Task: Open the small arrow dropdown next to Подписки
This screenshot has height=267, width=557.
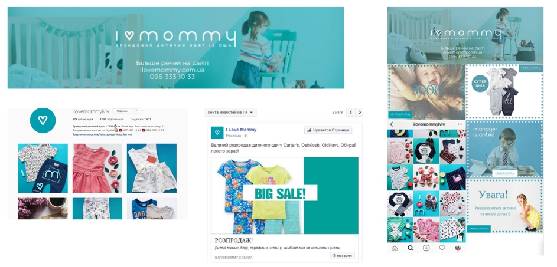Action: pos(136,111)
